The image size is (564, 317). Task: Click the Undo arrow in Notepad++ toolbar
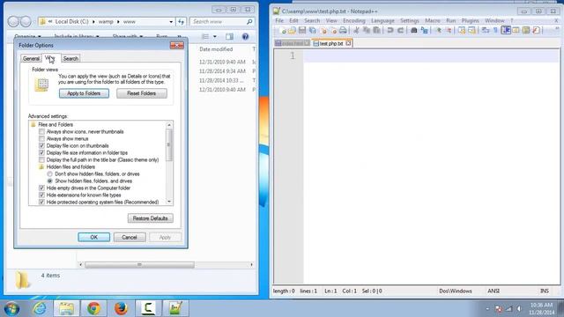click(390, 31)
